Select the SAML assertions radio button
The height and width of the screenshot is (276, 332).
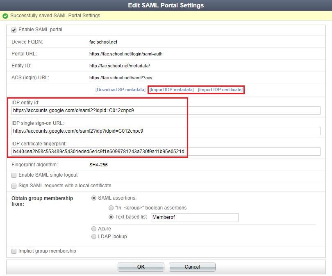coord(94,198)
